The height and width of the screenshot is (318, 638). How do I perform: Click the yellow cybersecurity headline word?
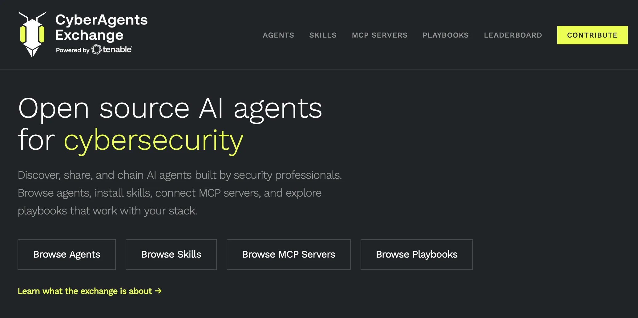click(154, 141)
